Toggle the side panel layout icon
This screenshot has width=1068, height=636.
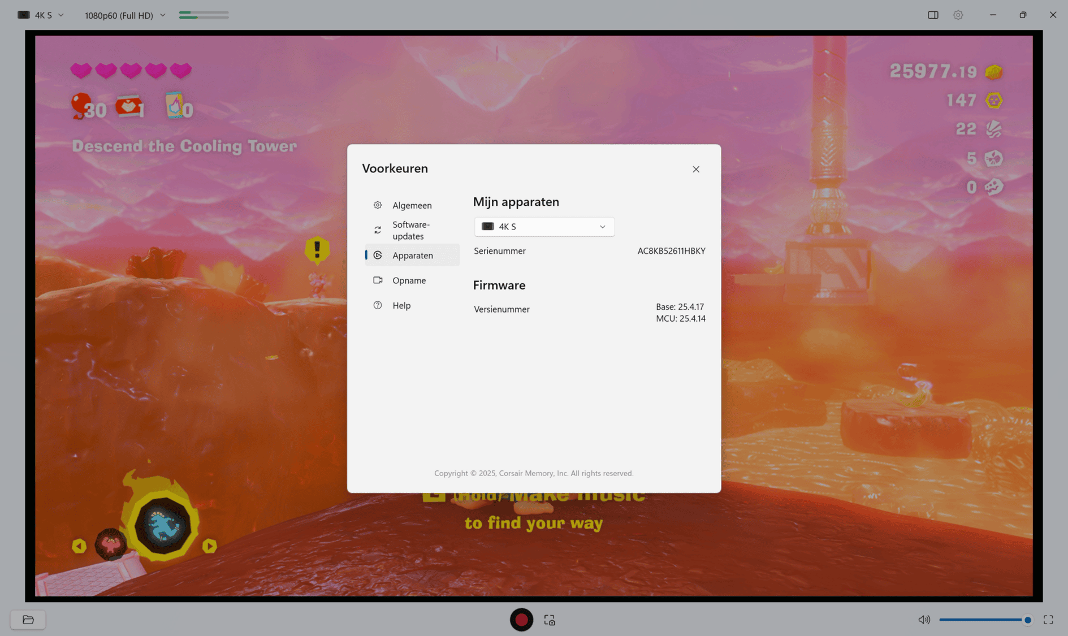click(933, 15)
